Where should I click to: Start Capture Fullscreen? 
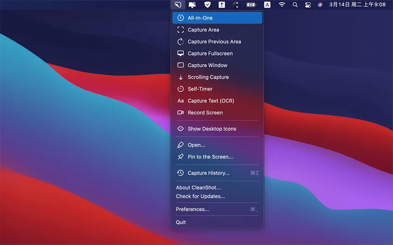(x=210, y=54)
